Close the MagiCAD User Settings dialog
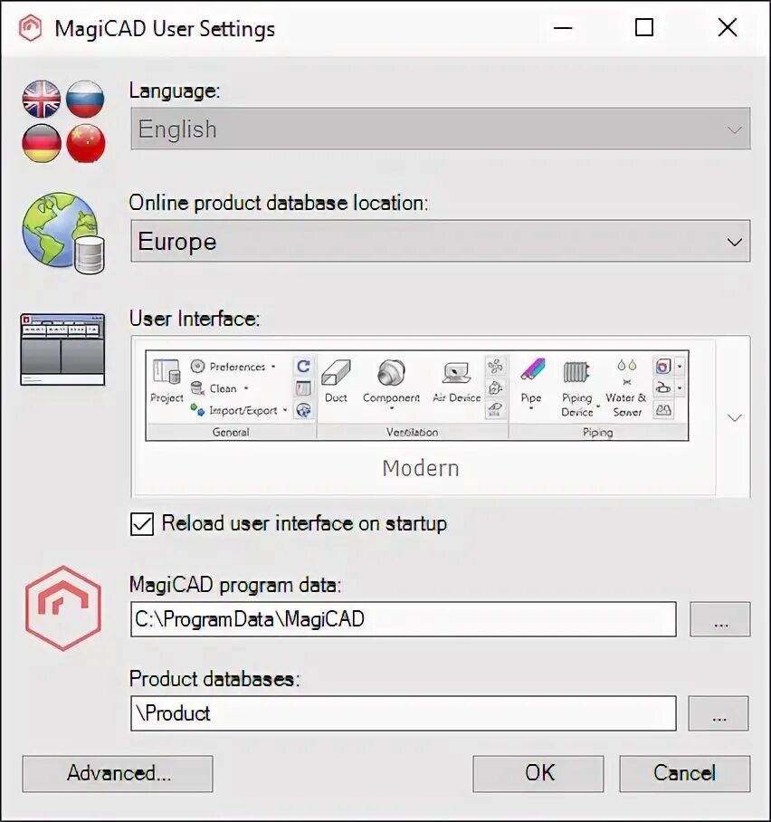The image size is (771, 822). (x=727, y=27)
